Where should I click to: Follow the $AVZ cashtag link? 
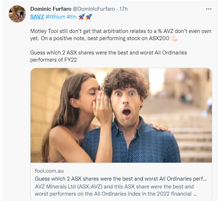(x=37, y=16)
